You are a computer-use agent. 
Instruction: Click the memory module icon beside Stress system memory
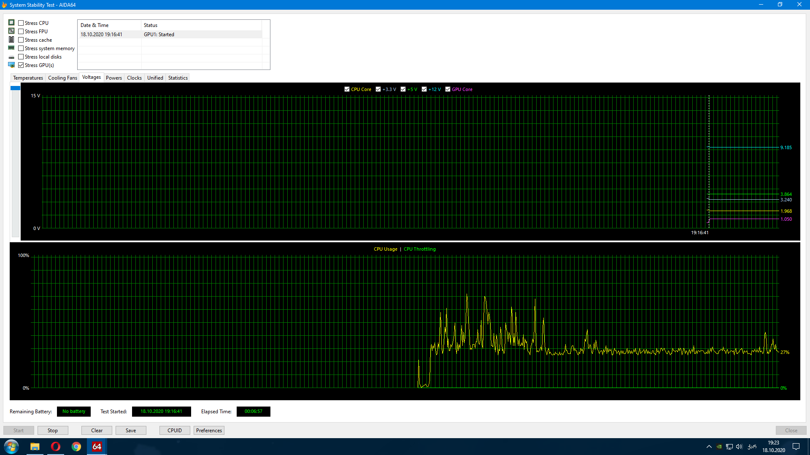pos(11,48)
